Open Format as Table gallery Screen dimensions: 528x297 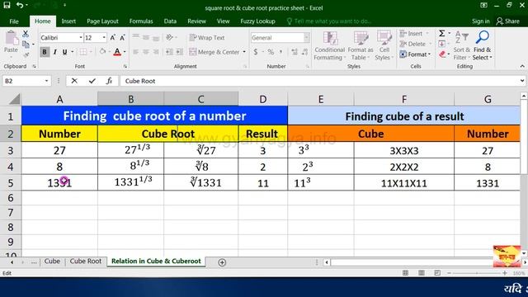(x=361, y=45)
